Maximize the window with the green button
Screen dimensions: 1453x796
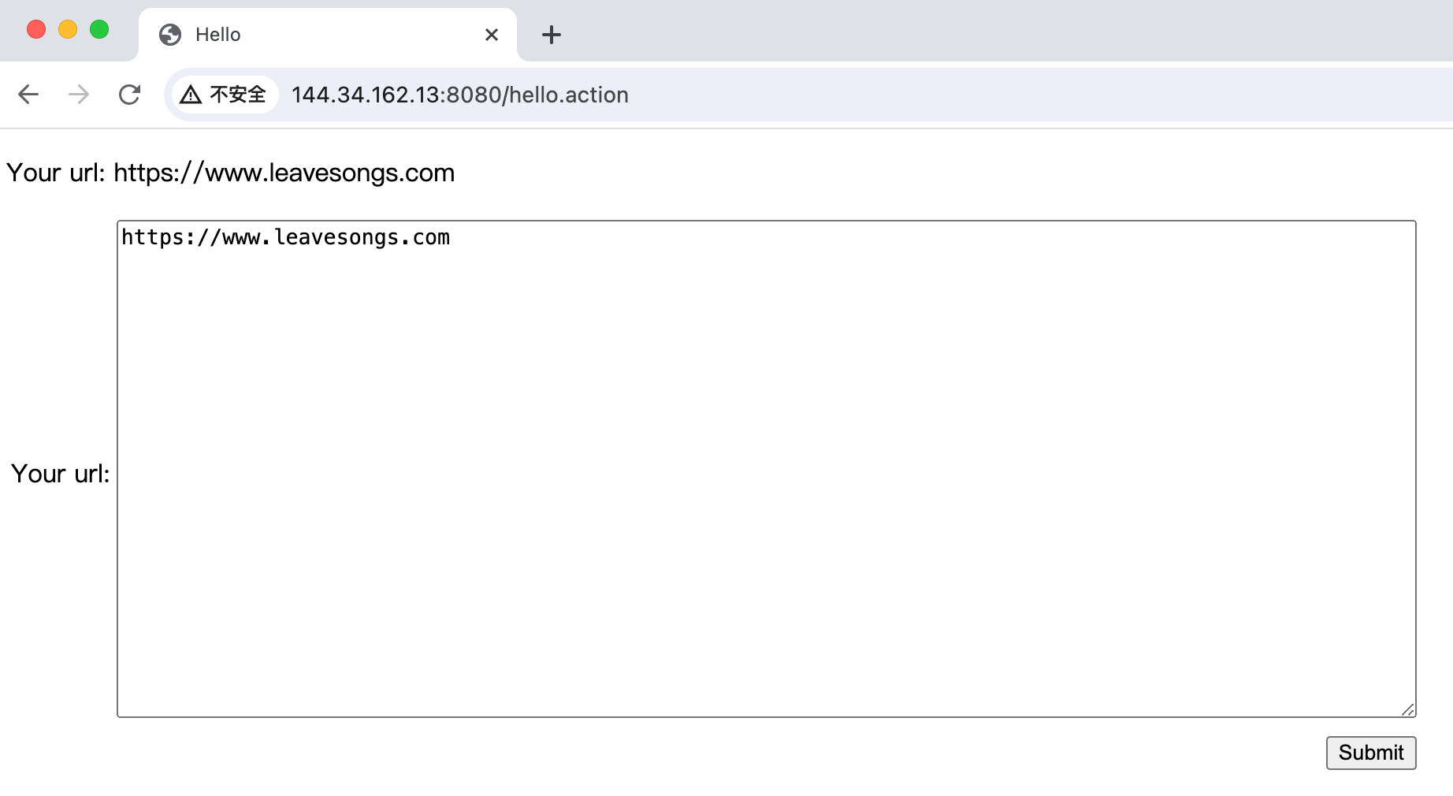click(99, 30)
